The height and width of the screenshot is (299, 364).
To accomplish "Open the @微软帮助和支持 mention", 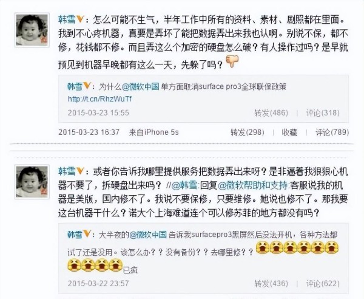I will [254, 185].
